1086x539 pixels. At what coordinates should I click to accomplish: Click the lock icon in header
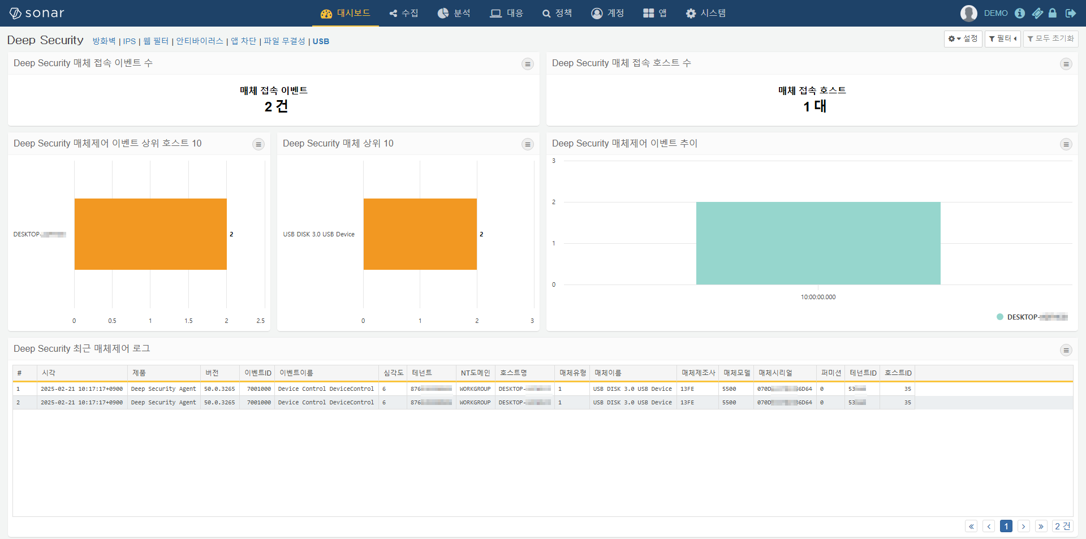pyautogui.click(x=1053, y=13)
